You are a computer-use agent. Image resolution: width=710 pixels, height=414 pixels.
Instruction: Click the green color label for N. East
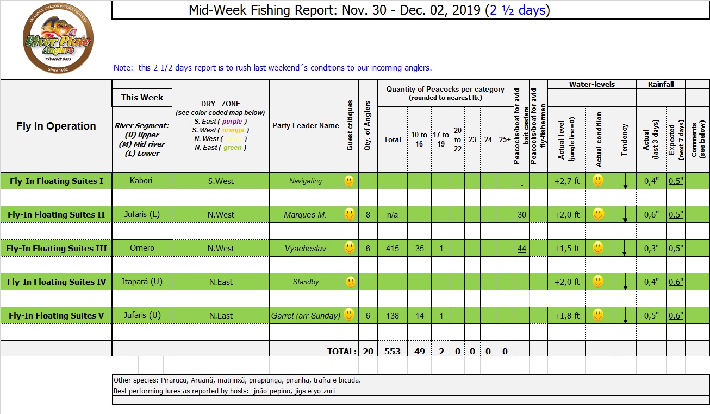(232, 148)
